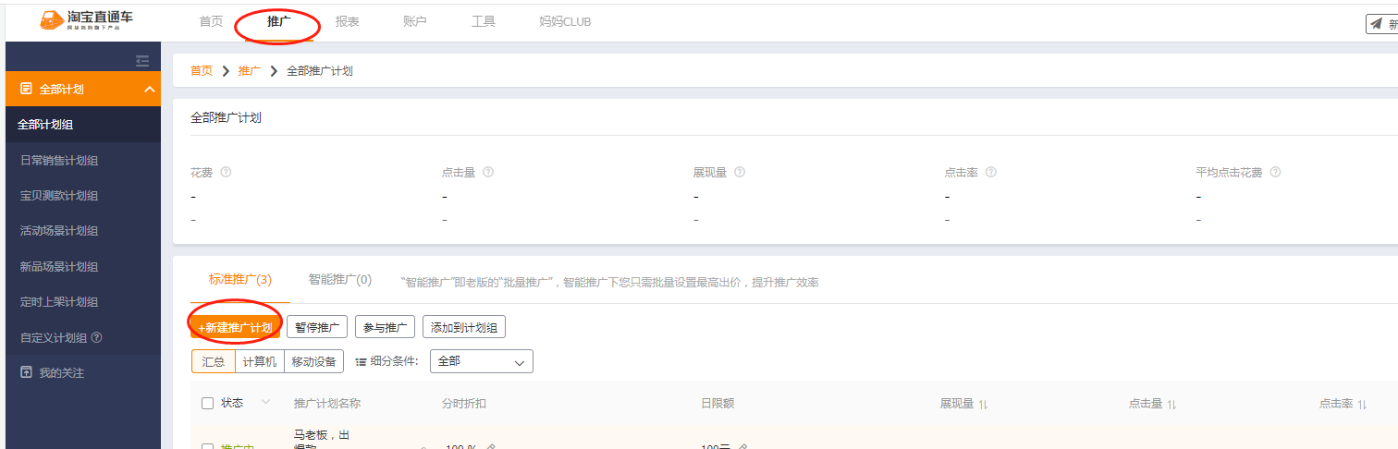The height and width of the screenshot is (449, 1398).
Task: Open the 账户 top navigation tab
Action: click(x=415, y=21)
